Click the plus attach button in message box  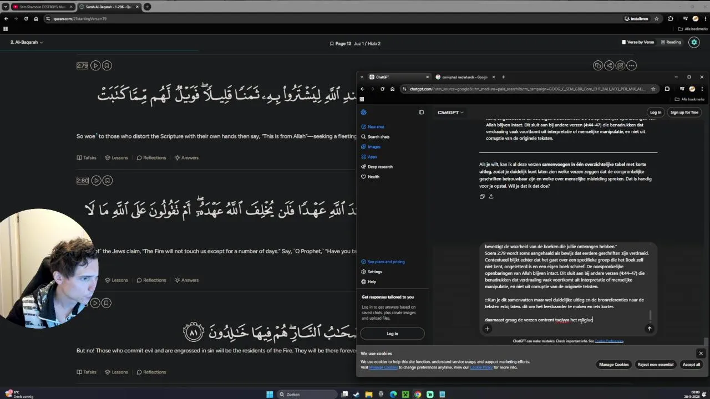tap(487, 329)
